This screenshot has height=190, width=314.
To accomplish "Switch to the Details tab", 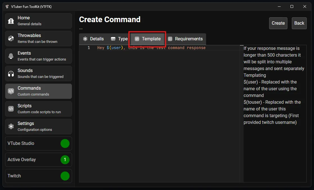I will pos(93,39).
